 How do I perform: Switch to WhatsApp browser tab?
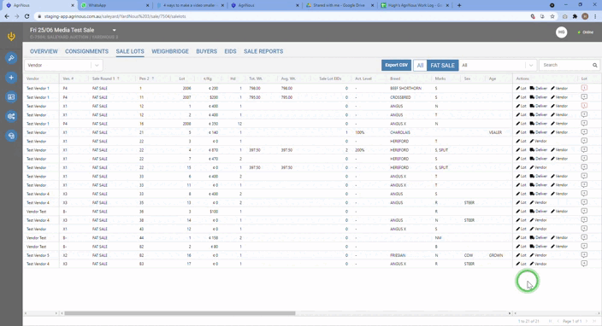click(115, 5)
